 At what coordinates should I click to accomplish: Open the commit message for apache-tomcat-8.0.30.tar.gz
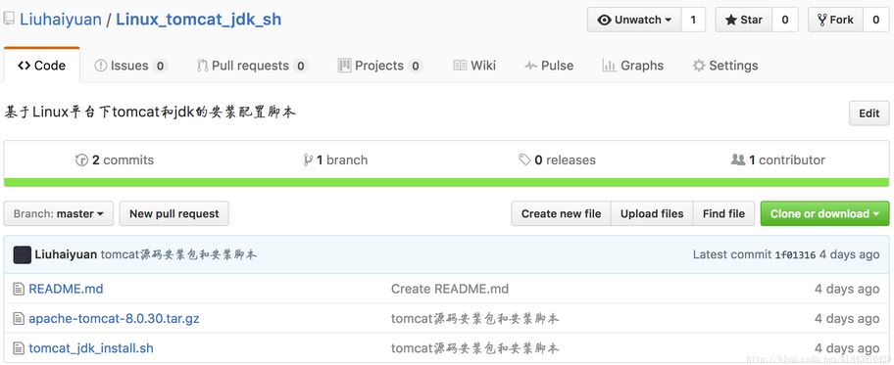[x=474, y=318]
